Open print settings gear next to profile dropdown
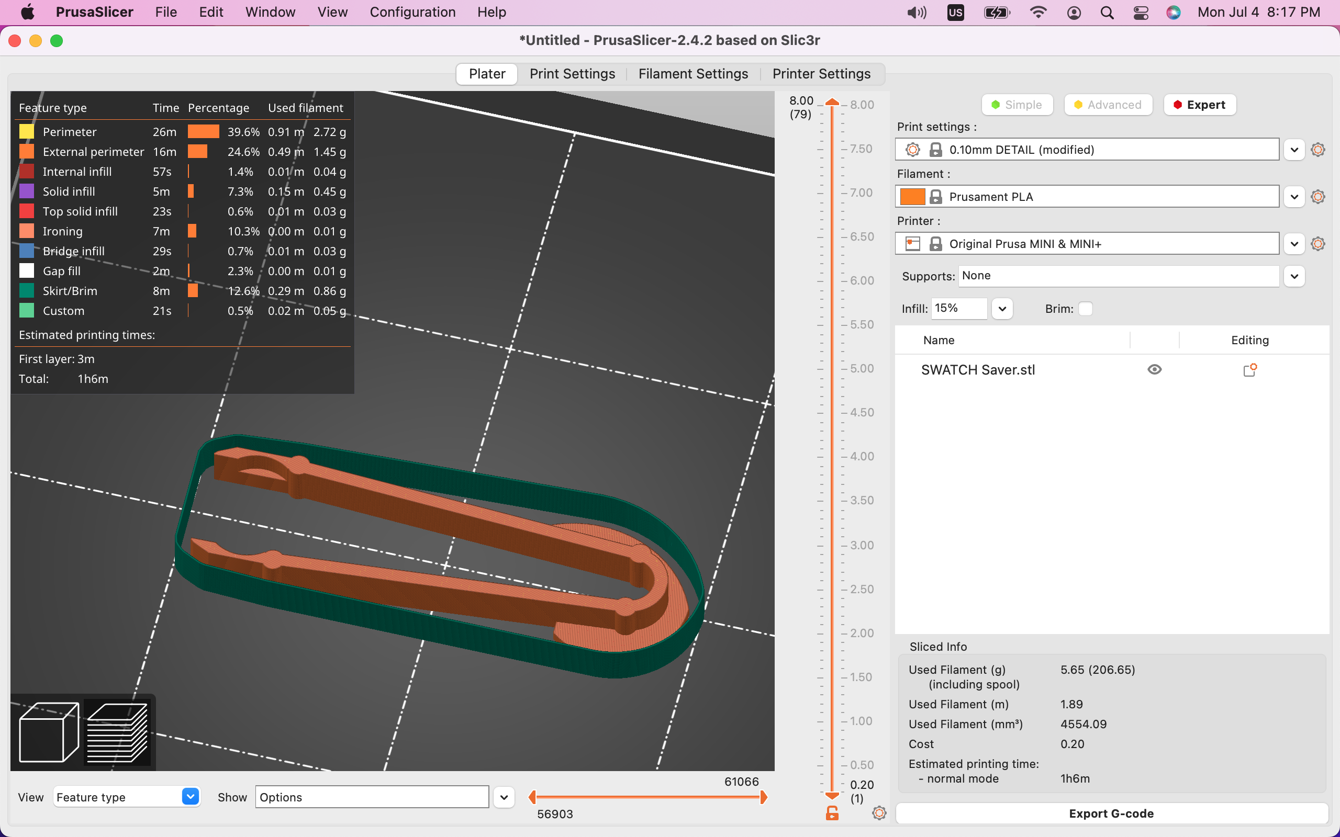1340x837 pixels. click(x=1317, y=149)
